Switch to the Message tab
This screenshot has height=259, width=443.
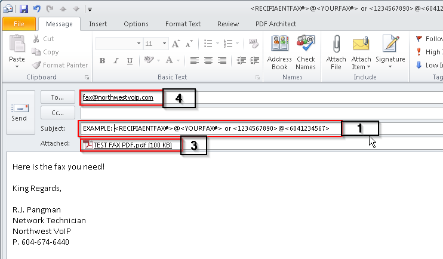coord(59,24)
